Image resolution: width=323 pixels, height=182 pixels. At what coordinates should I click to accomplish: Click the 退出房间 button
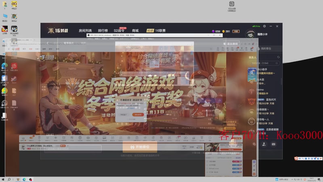click(231, 44)
